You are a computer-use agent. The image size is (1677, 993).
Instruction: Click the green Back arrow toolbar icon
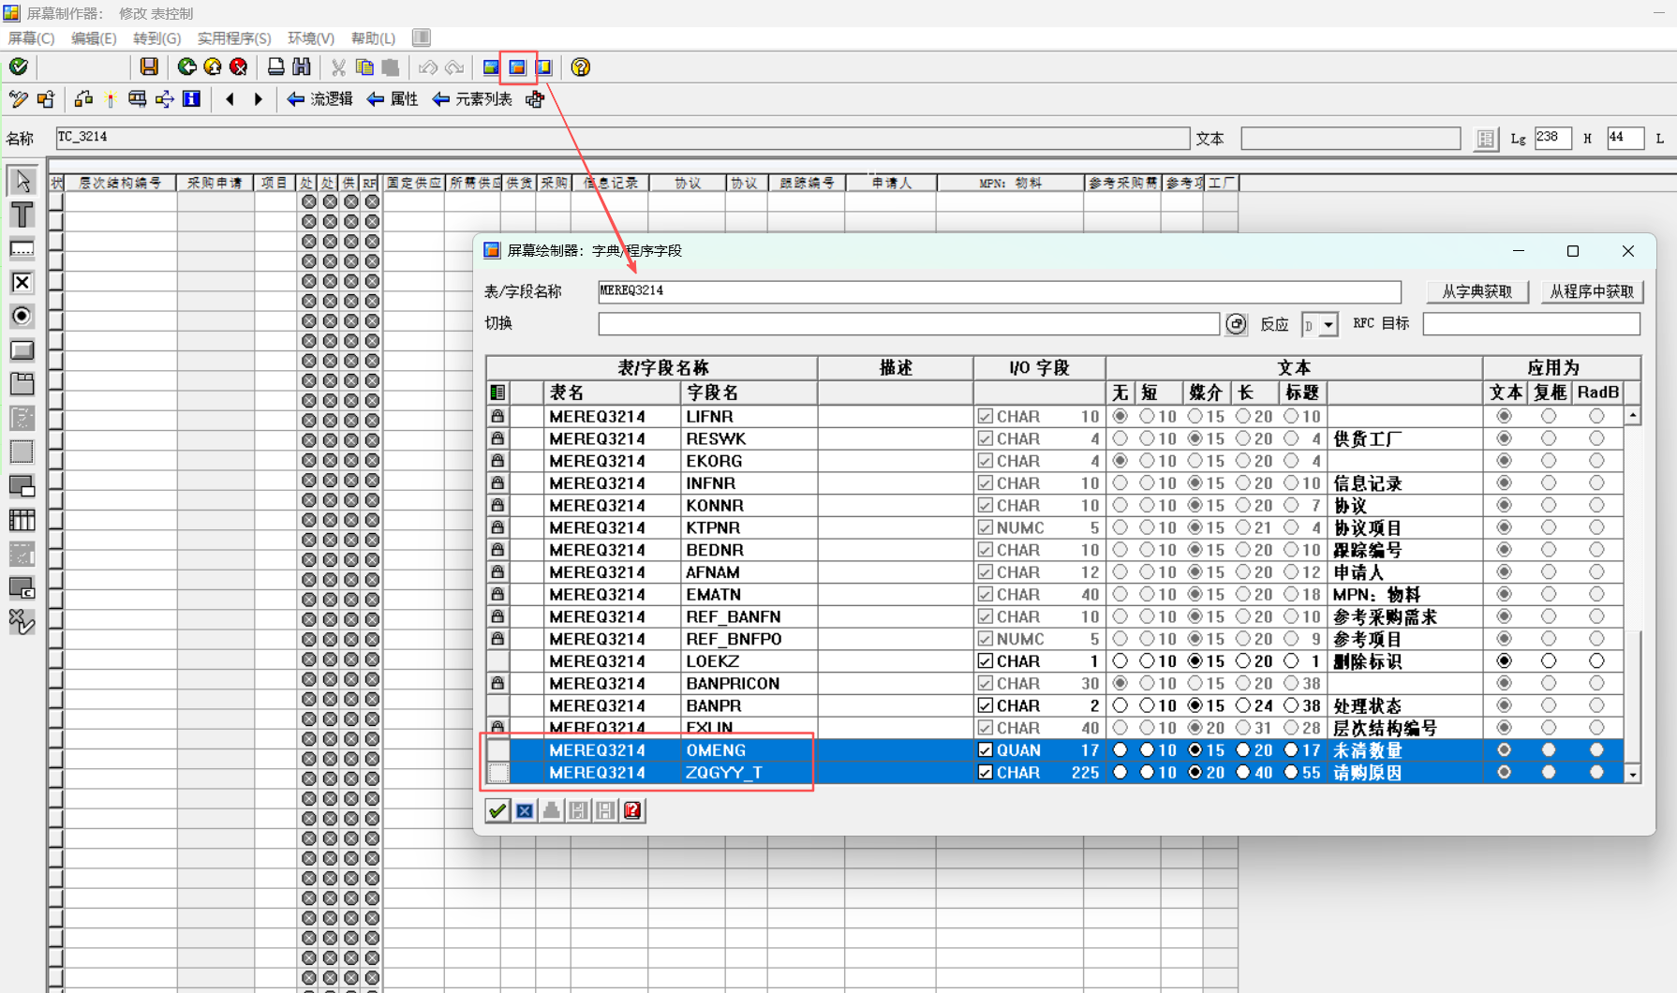[186, 67]
